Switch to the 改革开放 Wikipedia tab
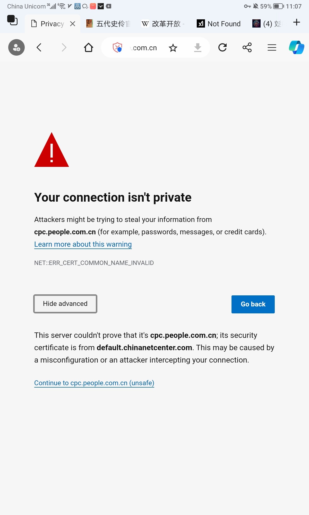The image size is (309, 515). [x=163, y=24]
